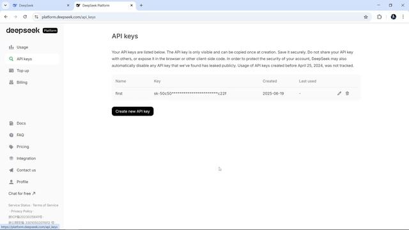Viewport: 409px width, 230px height.
Task: Click the Created column header
Action: coord(270,81)
